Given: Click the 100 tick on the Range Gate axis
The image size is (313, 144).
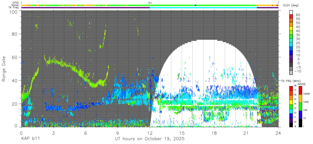Looking at the screenshot, I should tap(13, 12).
